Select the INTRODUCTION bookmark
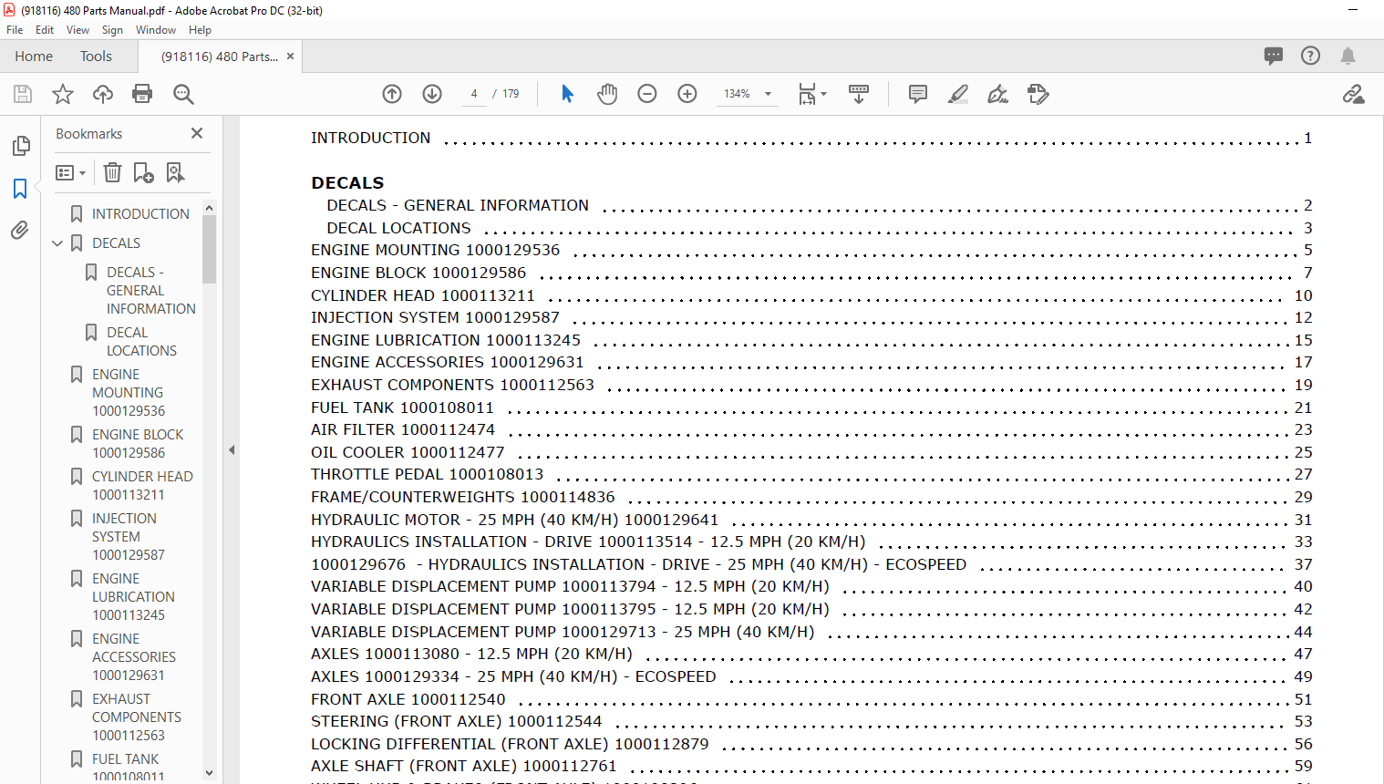The image size is (1384, 784). (x=140, y=213)
